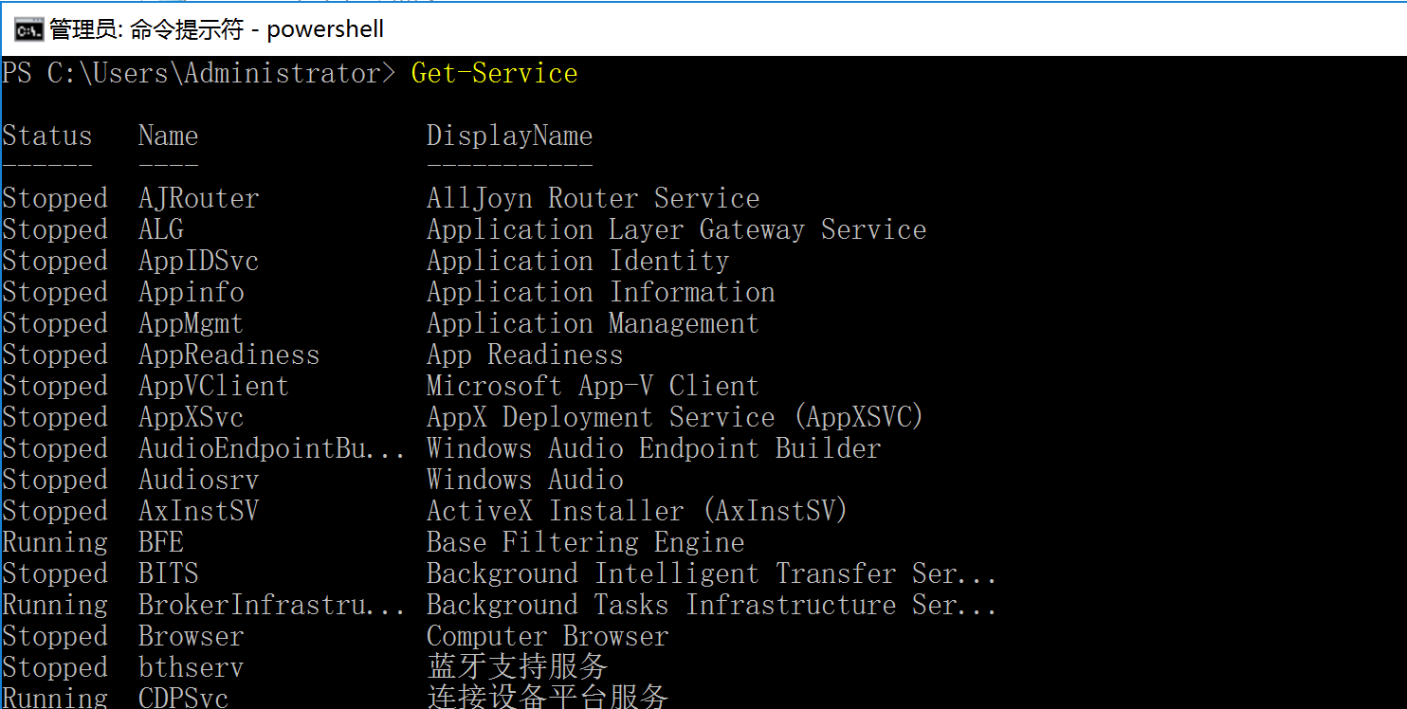Click the Audiosrv service name

[x=198, y=481]
